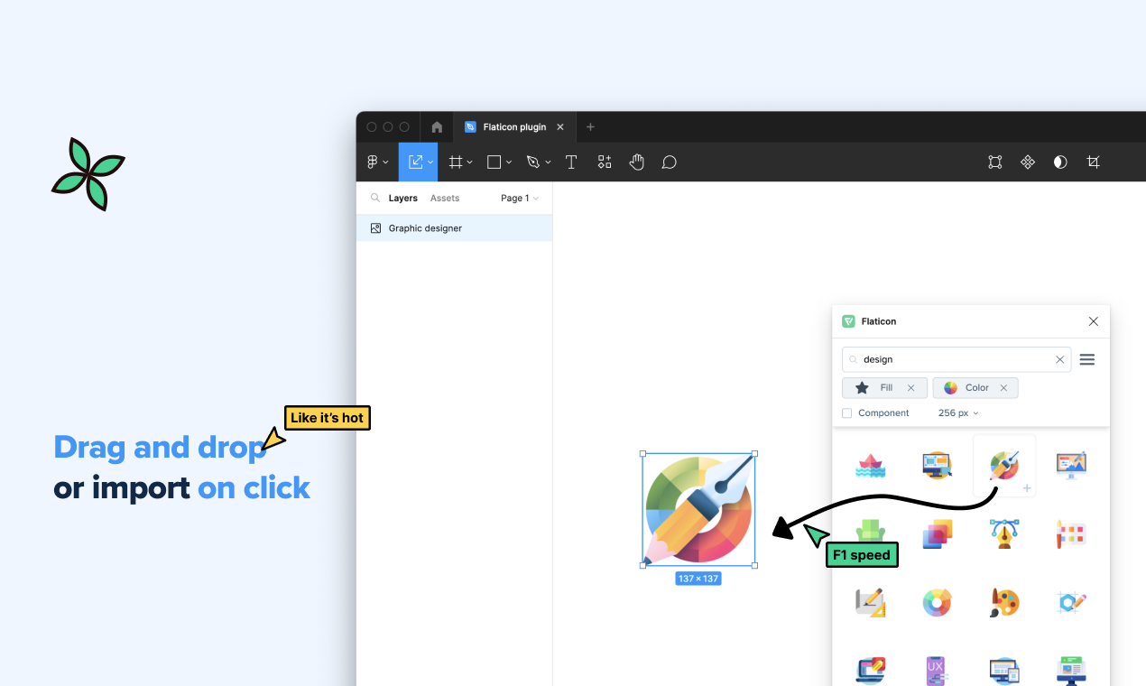Click the UX mobile phone icon result
This screenshot has height=686, width=1146.
coord(937,670)
